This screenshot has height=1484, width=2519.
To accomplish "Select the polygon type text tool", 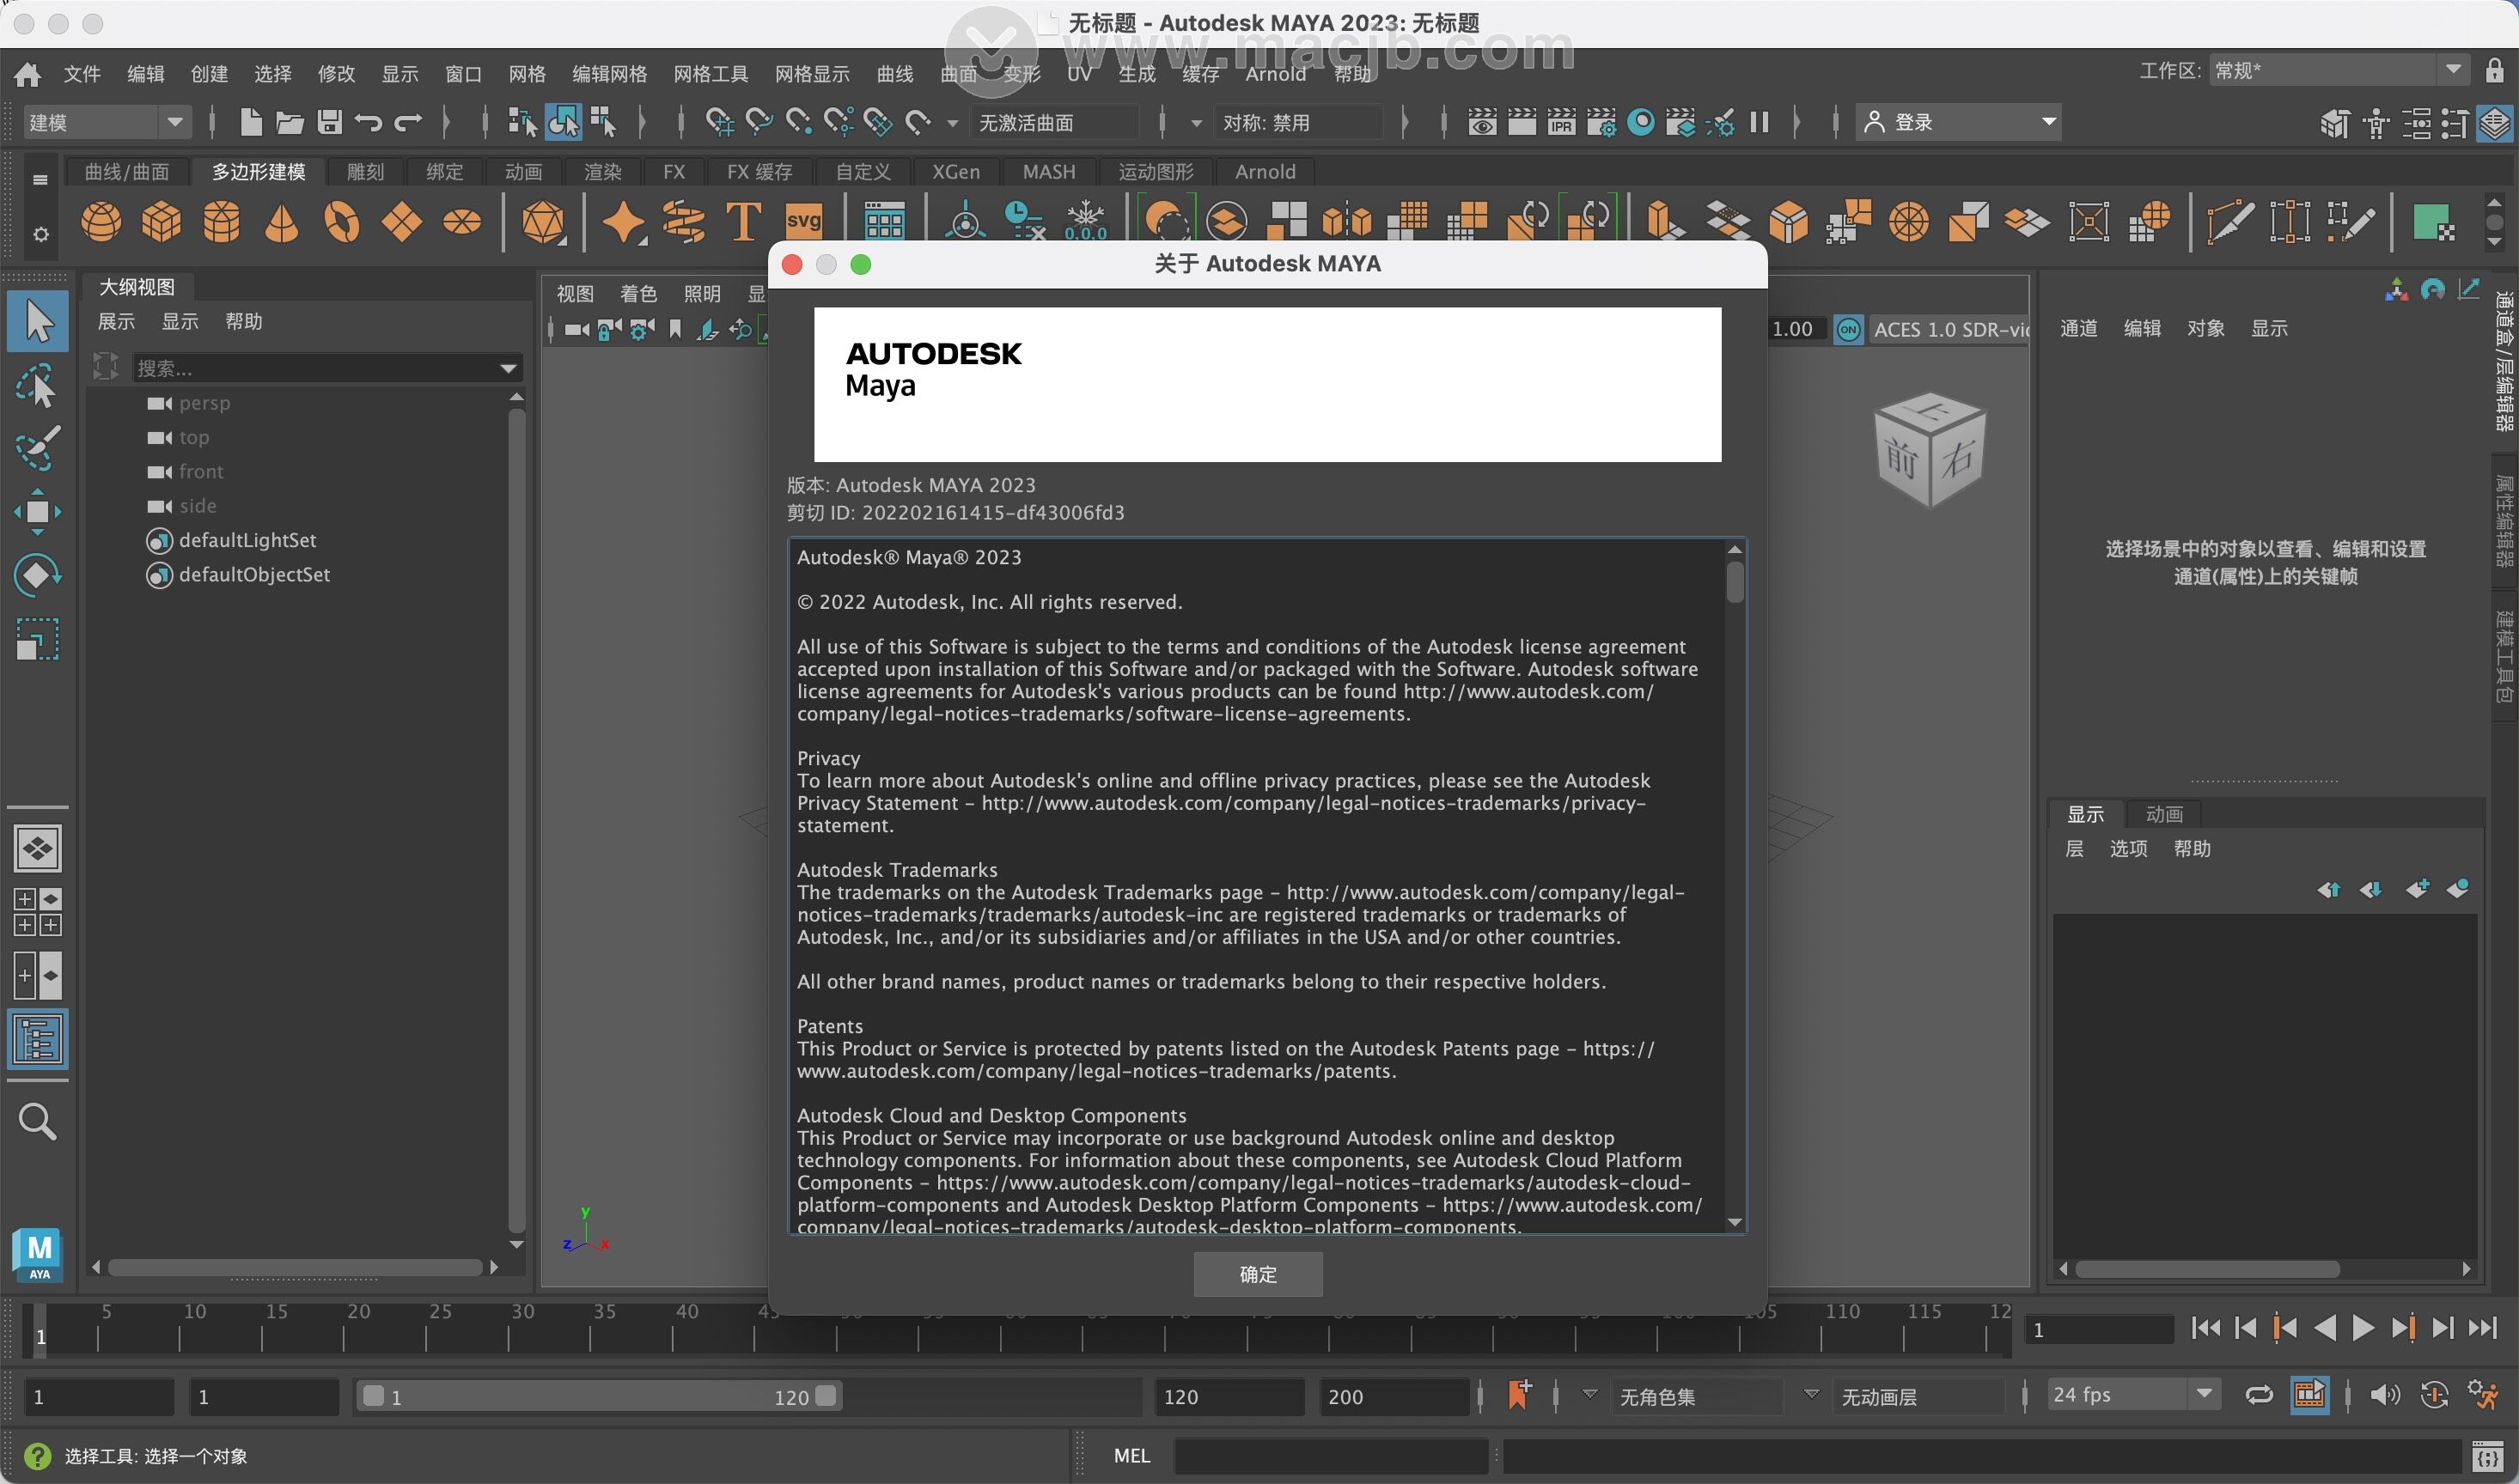I will (x=743, y=222).
